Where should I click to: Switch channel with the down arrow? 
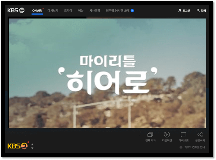click(32, 148)
